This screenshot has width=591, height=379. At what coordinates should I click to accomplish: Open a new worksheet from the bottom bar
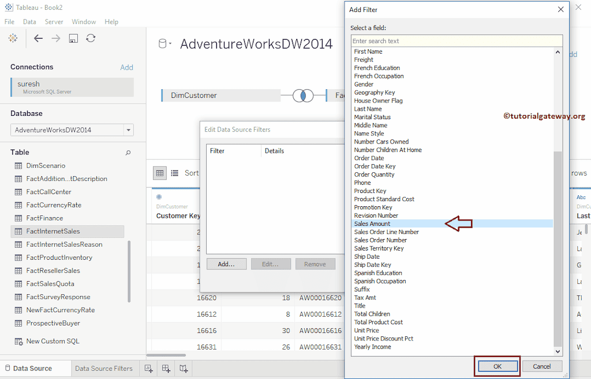pyautogui.click(x=148, y=368)
